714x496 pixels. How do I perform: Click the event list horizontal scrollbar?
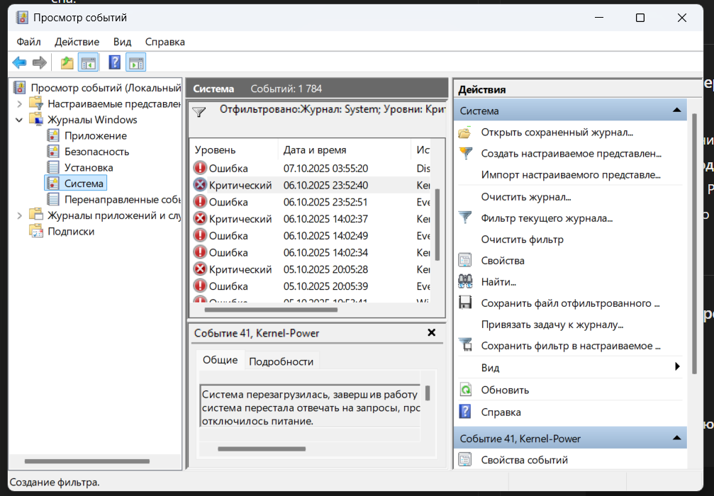coord(271,310)
